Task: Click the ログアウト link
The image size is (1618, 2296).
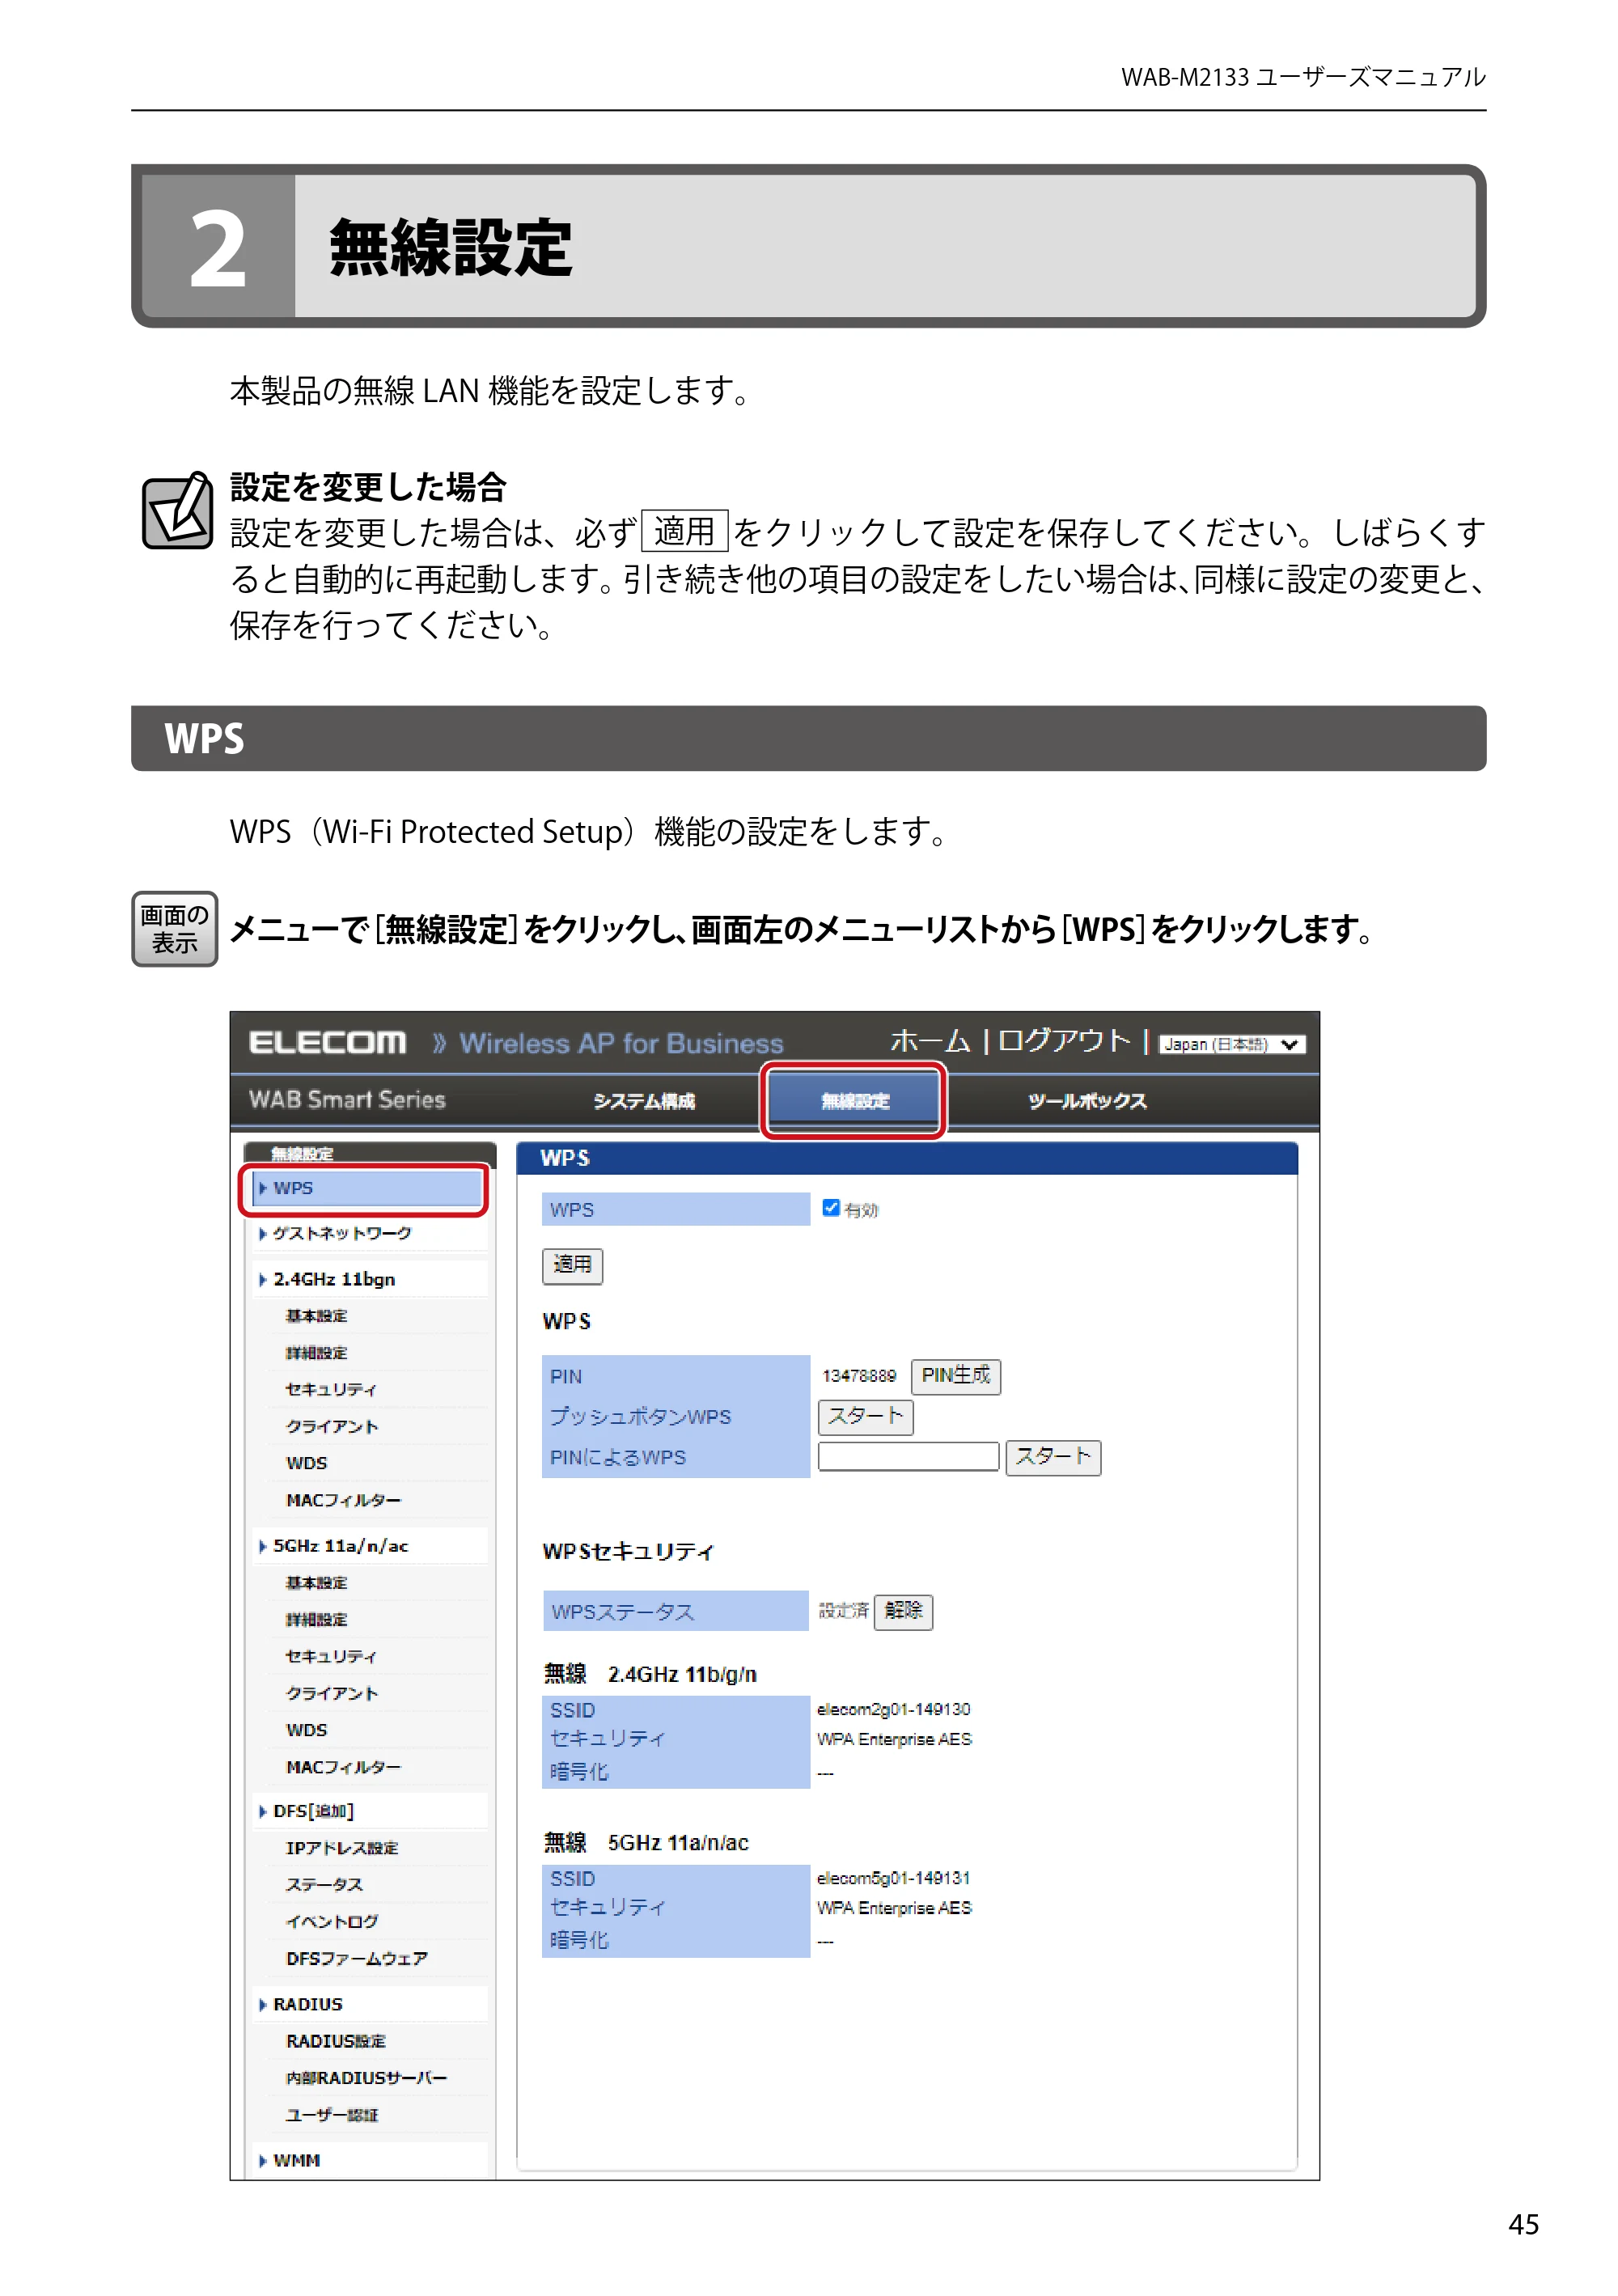Action: tap(1063, 1041)
